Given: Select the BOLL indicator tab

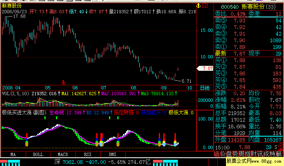Looking at the screenshot, I should 38,154.
